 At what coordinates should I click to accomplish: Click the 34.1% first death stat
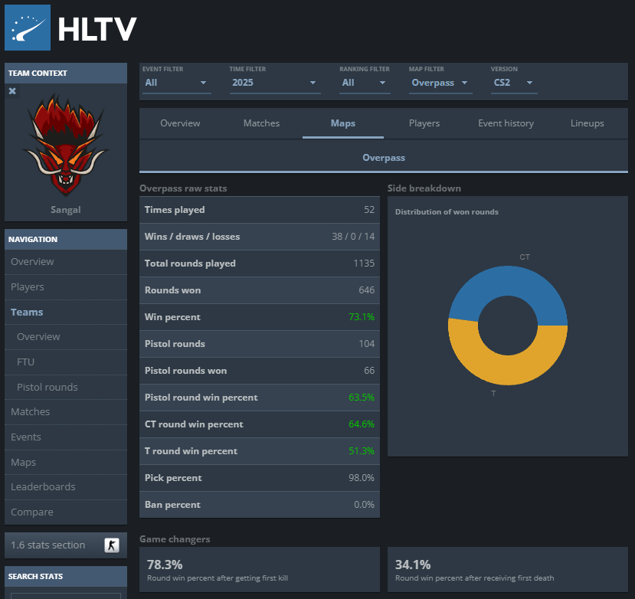coord(413,565)
